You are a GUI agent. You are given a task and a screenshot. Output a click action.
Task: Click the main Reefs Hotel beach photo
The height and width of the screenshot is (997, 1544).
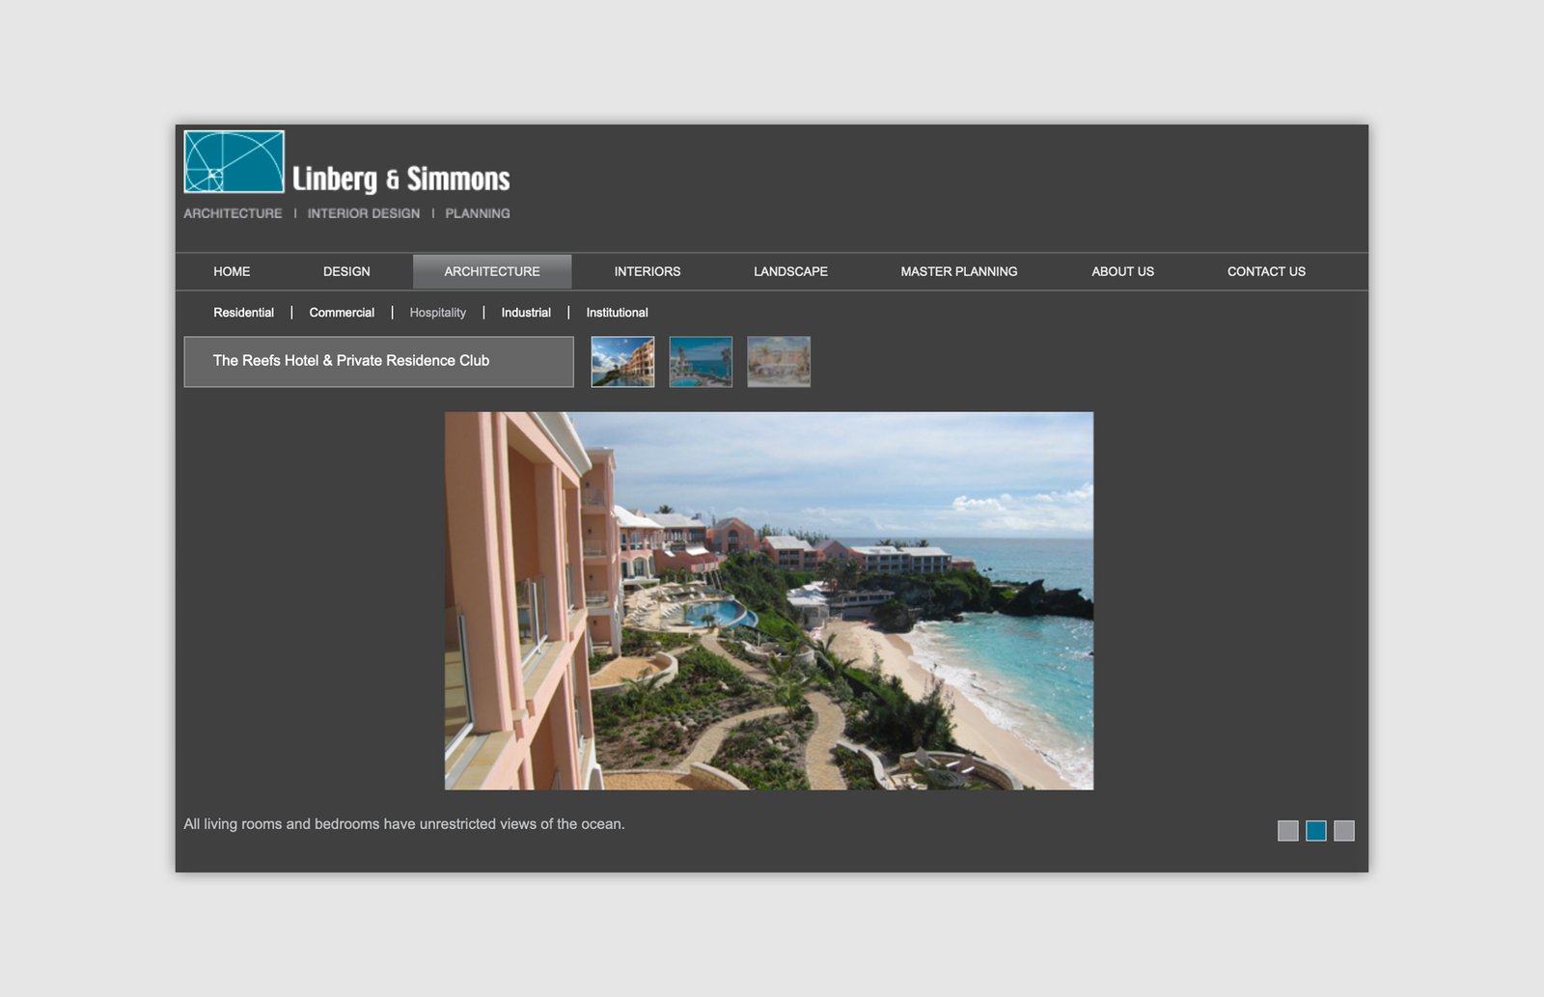tap(769, 600)
